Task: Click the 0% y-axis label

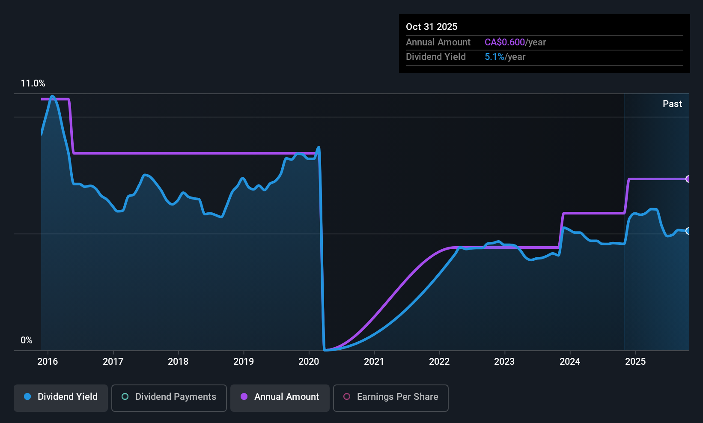Action: click(x=27, y=340)
